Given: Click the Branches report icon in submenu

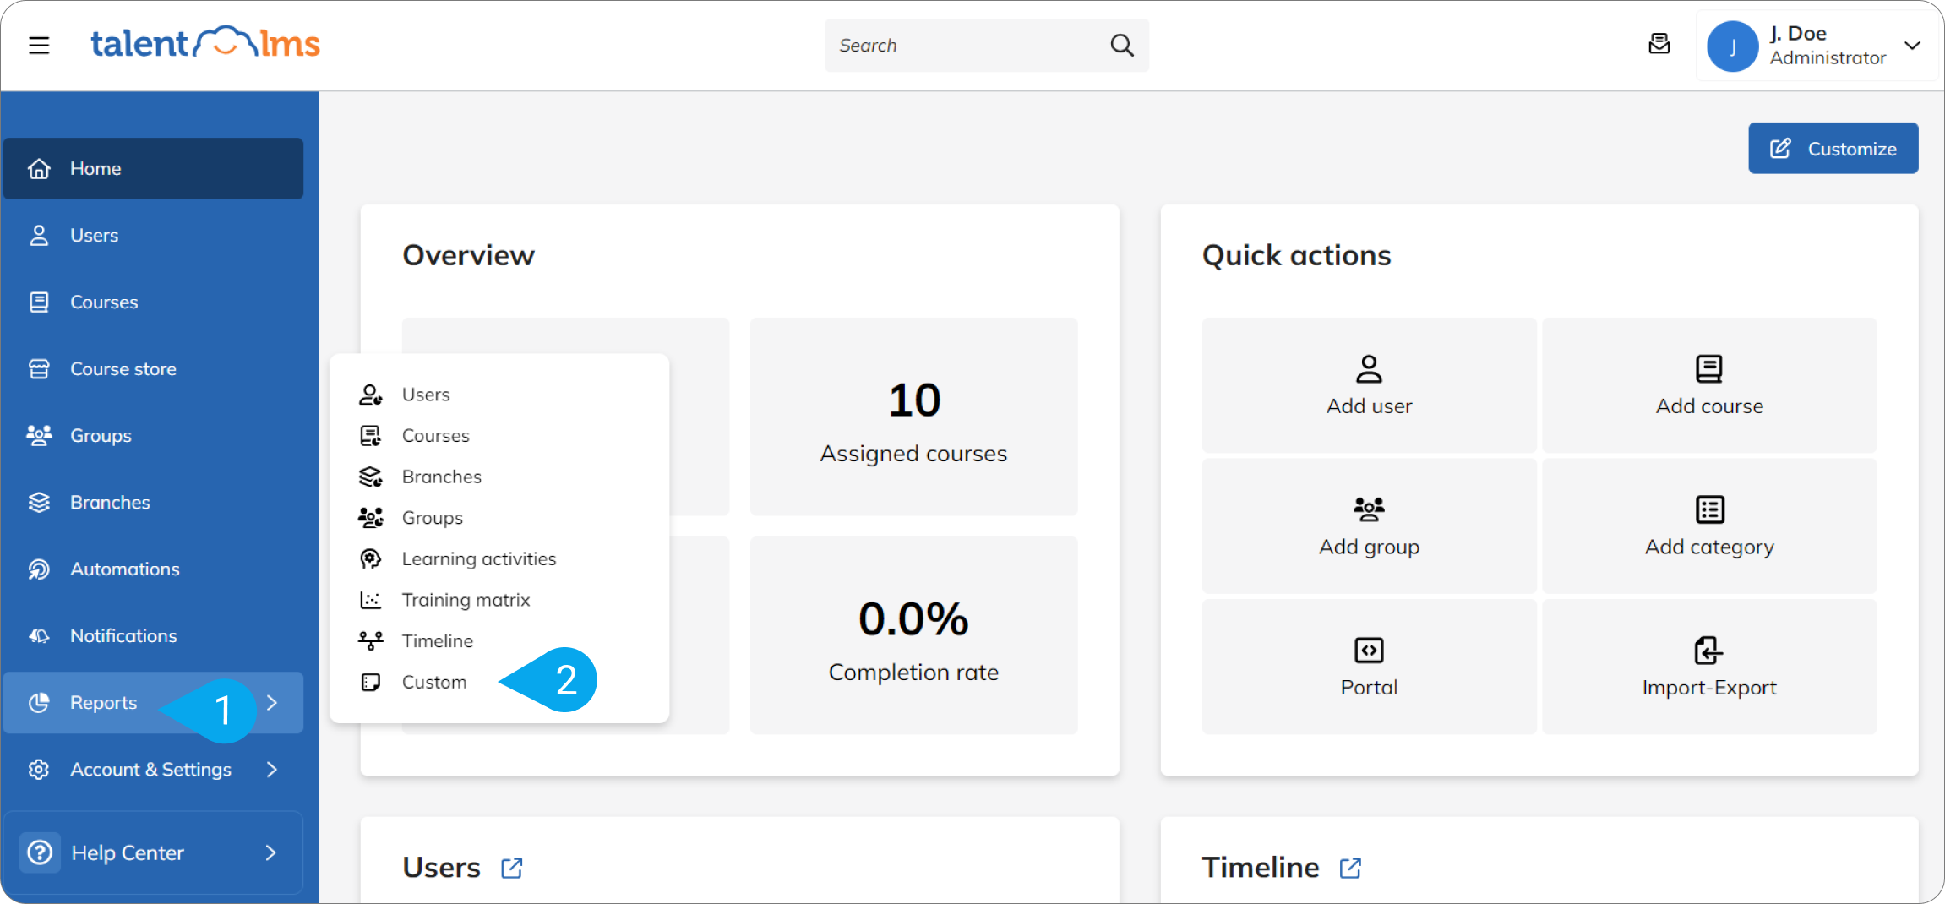Looking at the screenshot, I should [x=370, y=477].
